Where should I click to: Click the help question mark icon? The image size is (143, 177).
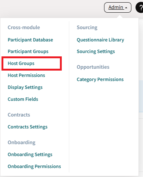click(x=140, y=7)
